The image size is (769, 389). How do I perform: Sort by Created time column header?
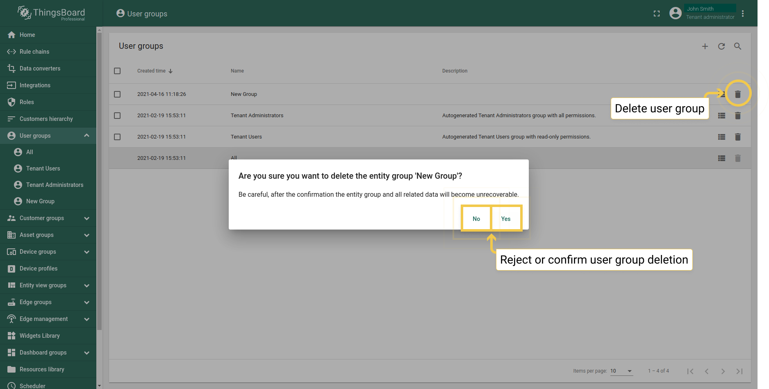155,71
